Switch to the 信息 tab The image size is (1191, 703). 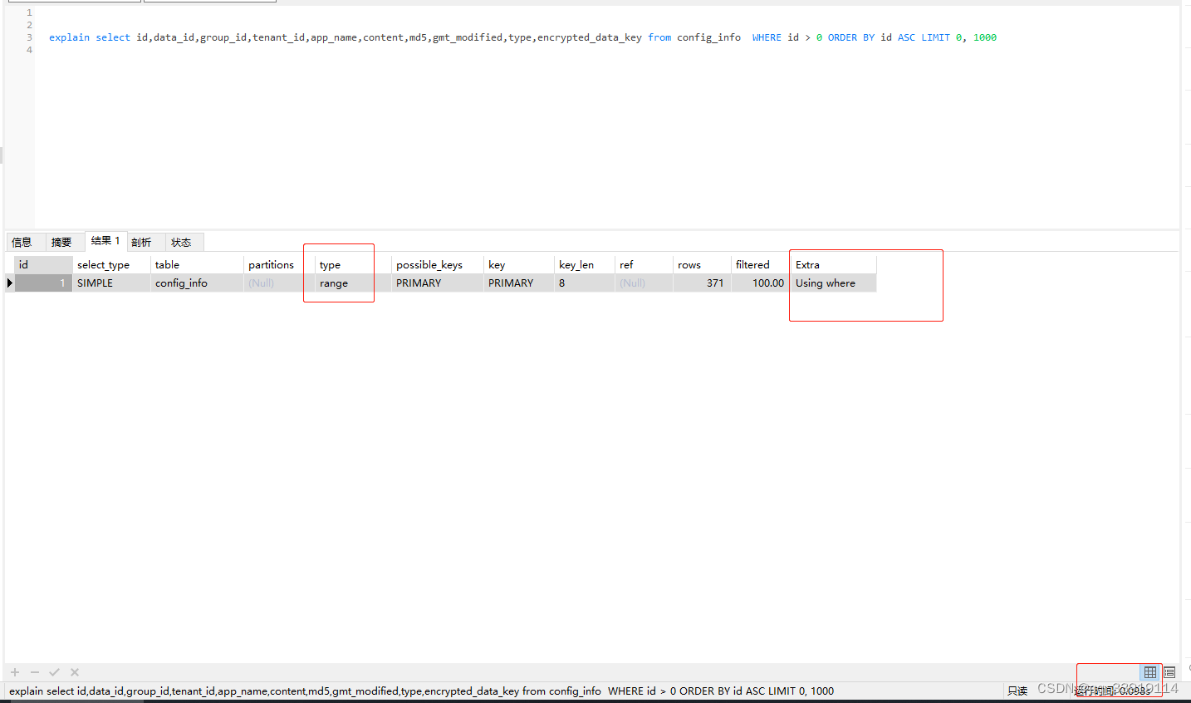click(x=24, y=241)
